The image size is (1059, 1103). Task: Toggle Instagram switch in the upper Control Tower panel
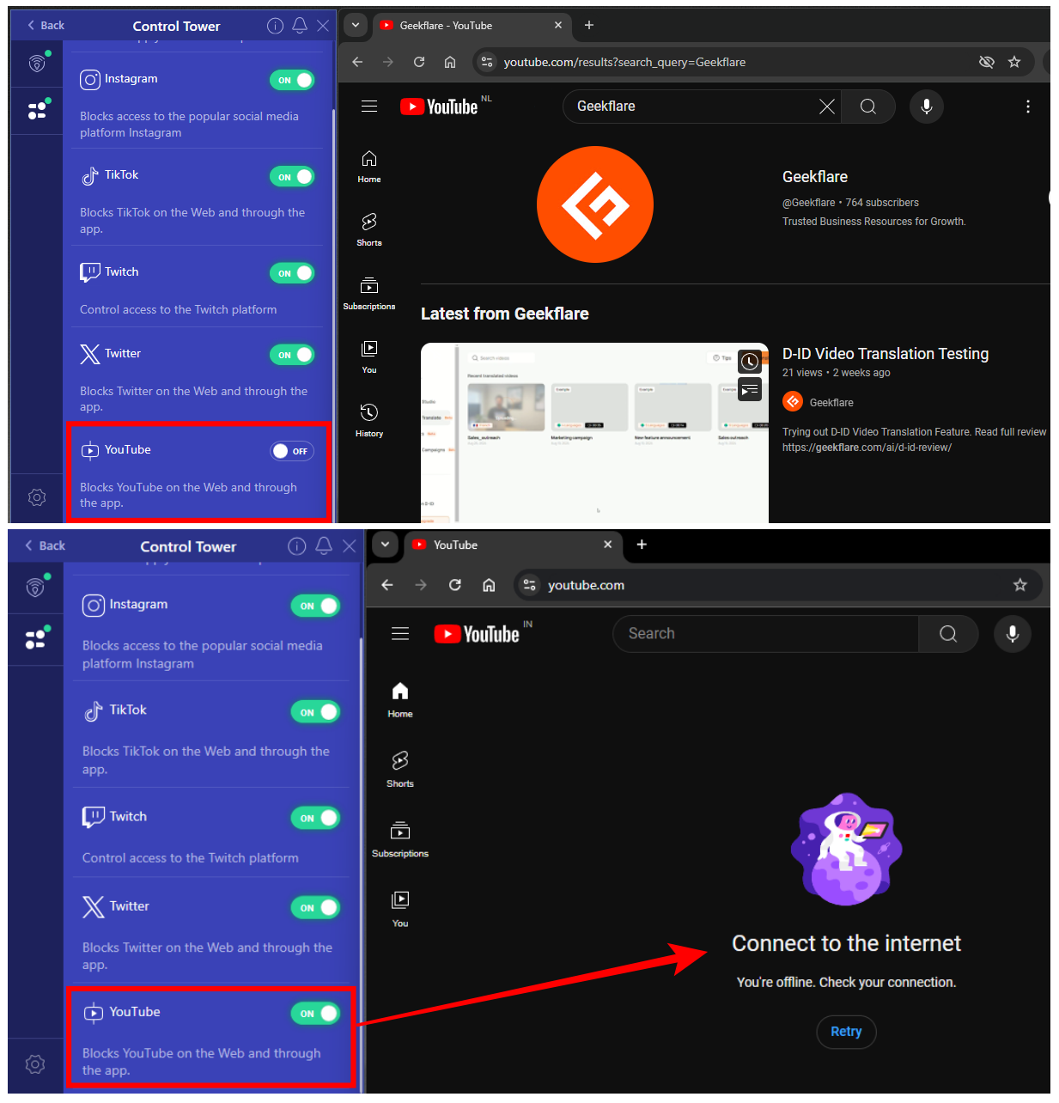[292, 80]
